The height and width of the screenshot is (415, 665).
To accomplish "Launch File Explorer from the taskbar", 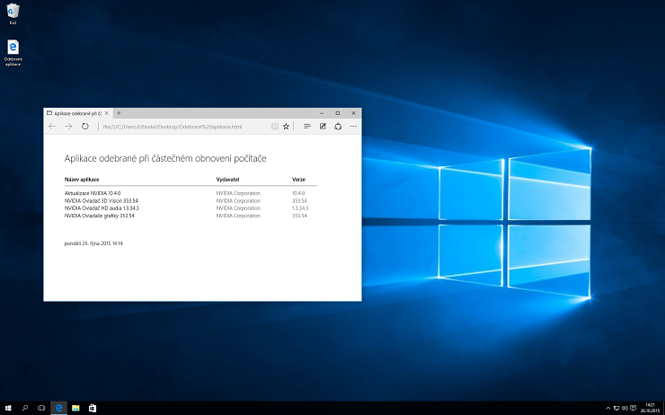I will [75, 408].
